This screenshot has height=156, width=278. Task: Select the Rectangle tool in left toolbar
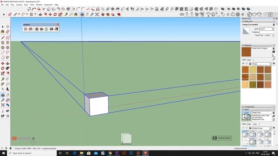(3, 42)
